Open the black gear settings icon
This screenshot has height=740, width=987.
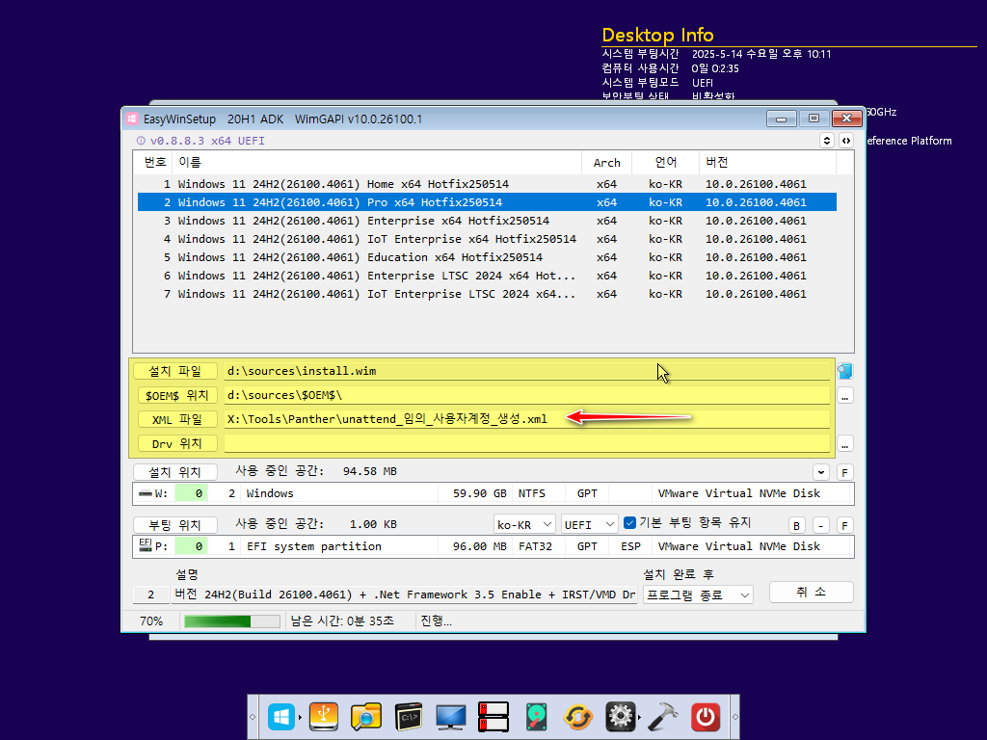[x=620, y=717]
